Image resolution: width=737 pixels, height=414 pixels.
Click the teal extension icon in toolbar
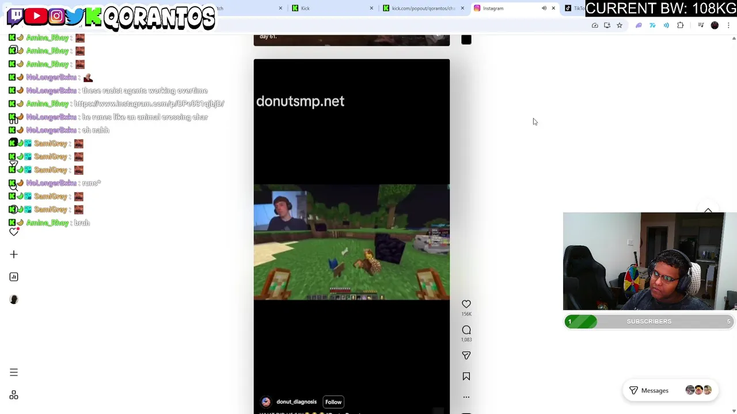652,25
